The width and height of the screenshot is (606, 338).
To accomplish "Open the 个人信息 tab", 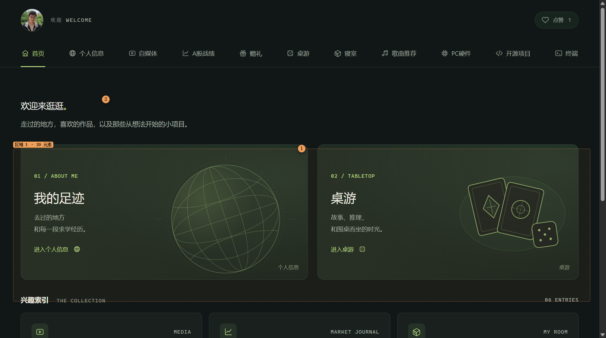I will coord(87,54).
